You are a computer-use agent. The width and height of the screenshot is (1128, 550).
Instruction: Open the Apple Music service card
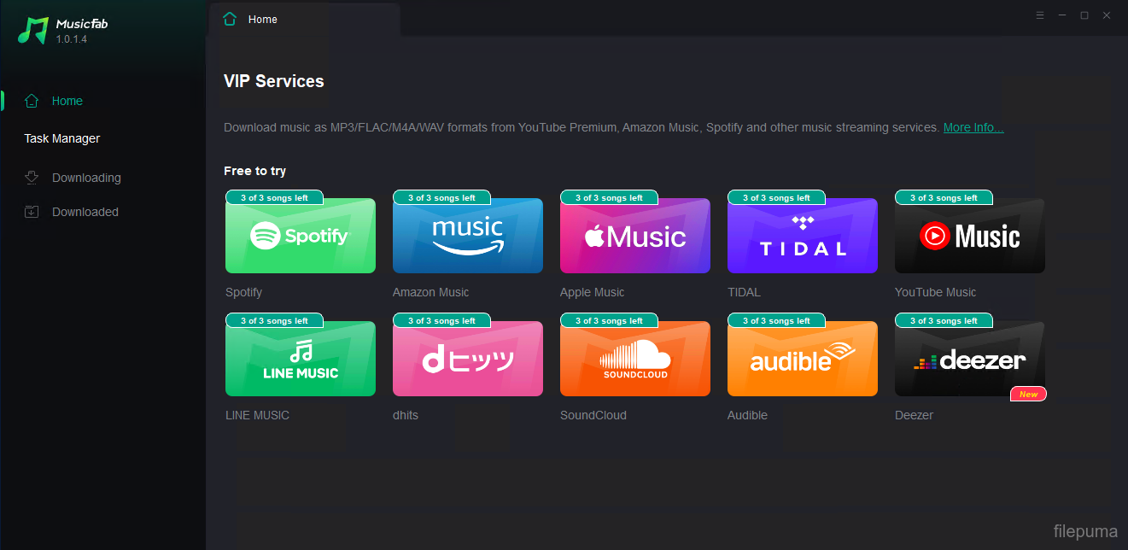pyautogui.click(x=634, y=237)
